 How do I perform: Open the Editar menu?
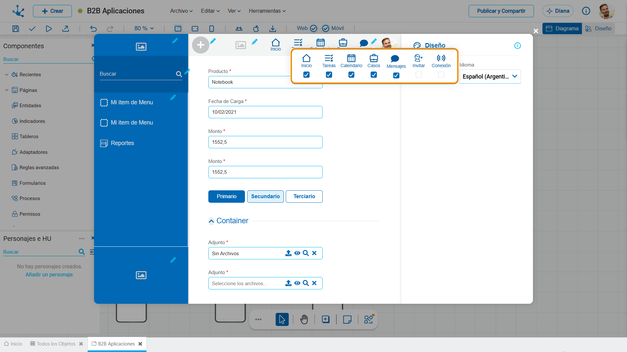[210, 11]
